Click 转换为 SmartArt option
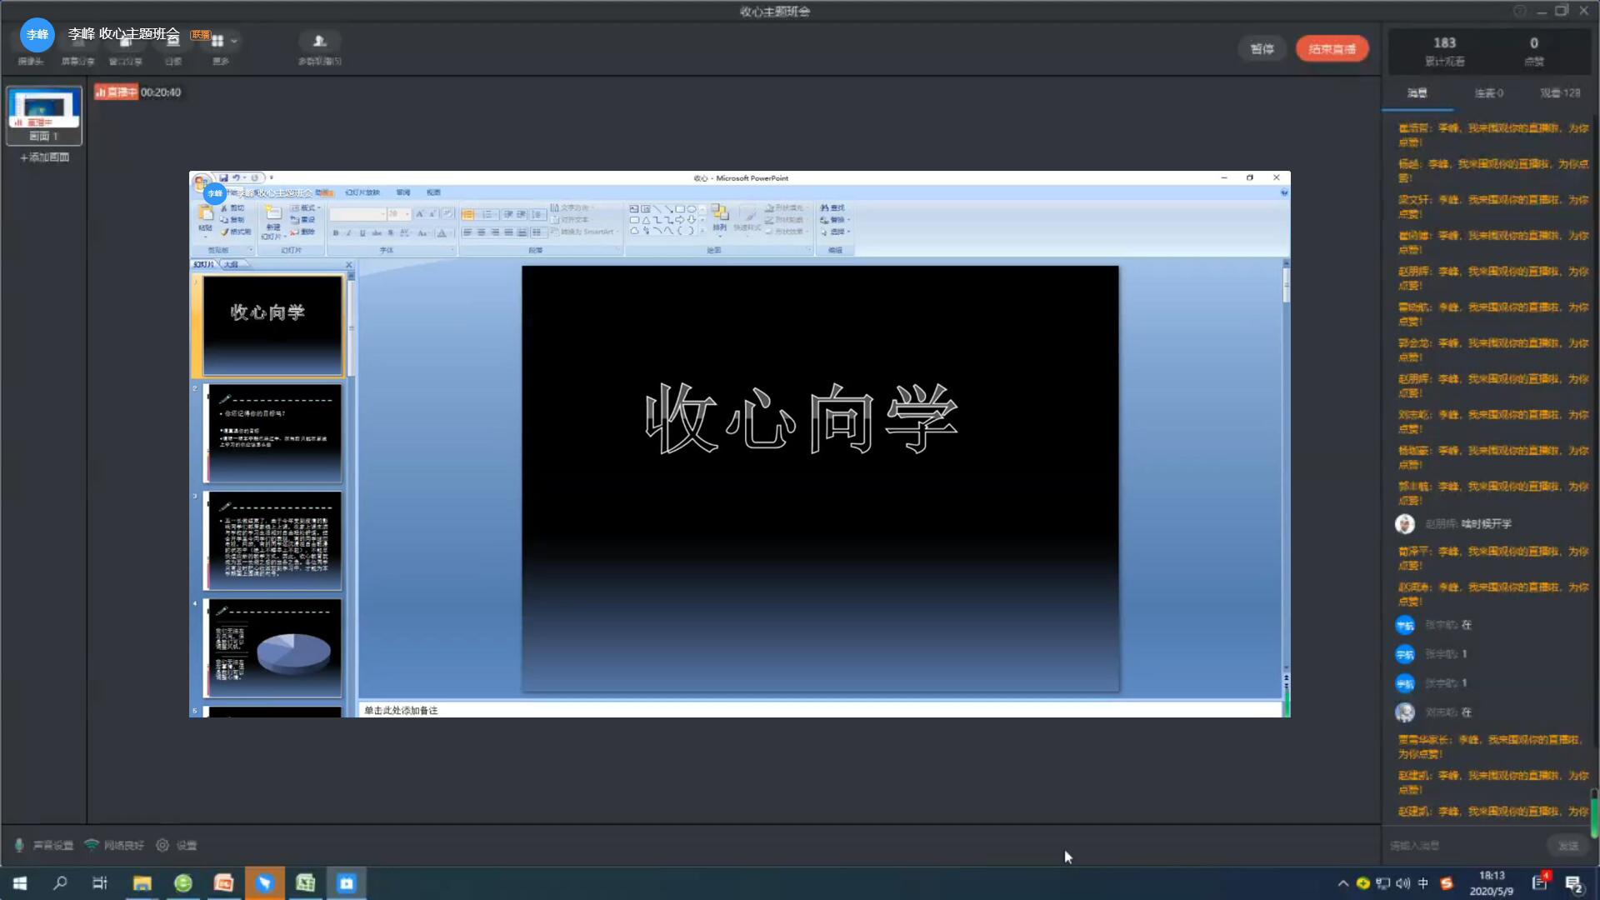Viewport: 1600px width, 900px height. pos(584,232)
